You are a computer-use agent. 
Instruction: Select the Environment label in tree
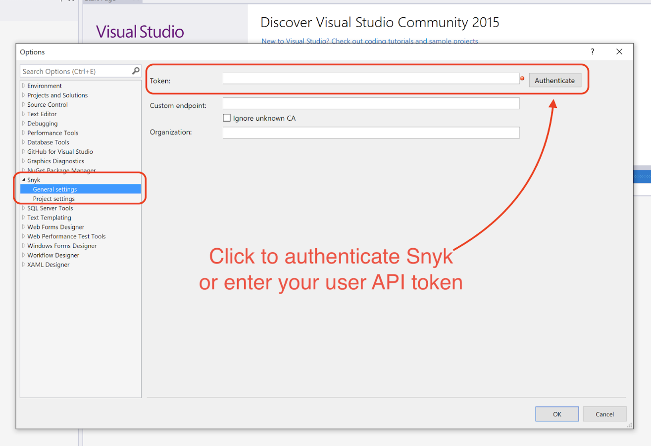(x=45, y=86)
